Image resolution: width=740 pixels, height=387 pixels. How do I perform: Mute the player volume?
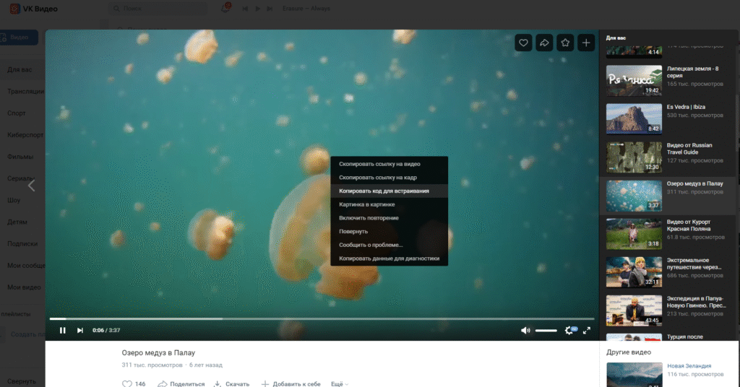525,330
